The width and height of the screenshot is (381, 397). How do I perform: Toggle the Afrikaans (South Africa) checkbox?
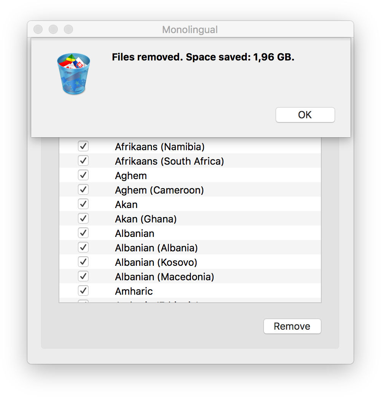click(x=83, y=160)
